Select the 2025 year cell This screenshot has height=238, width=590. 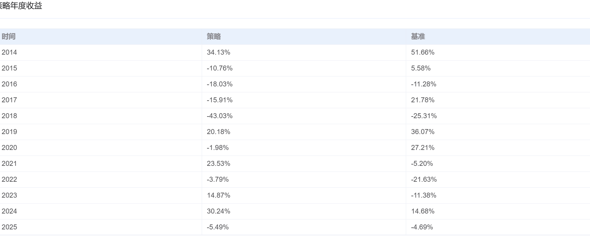coord(9,227)
